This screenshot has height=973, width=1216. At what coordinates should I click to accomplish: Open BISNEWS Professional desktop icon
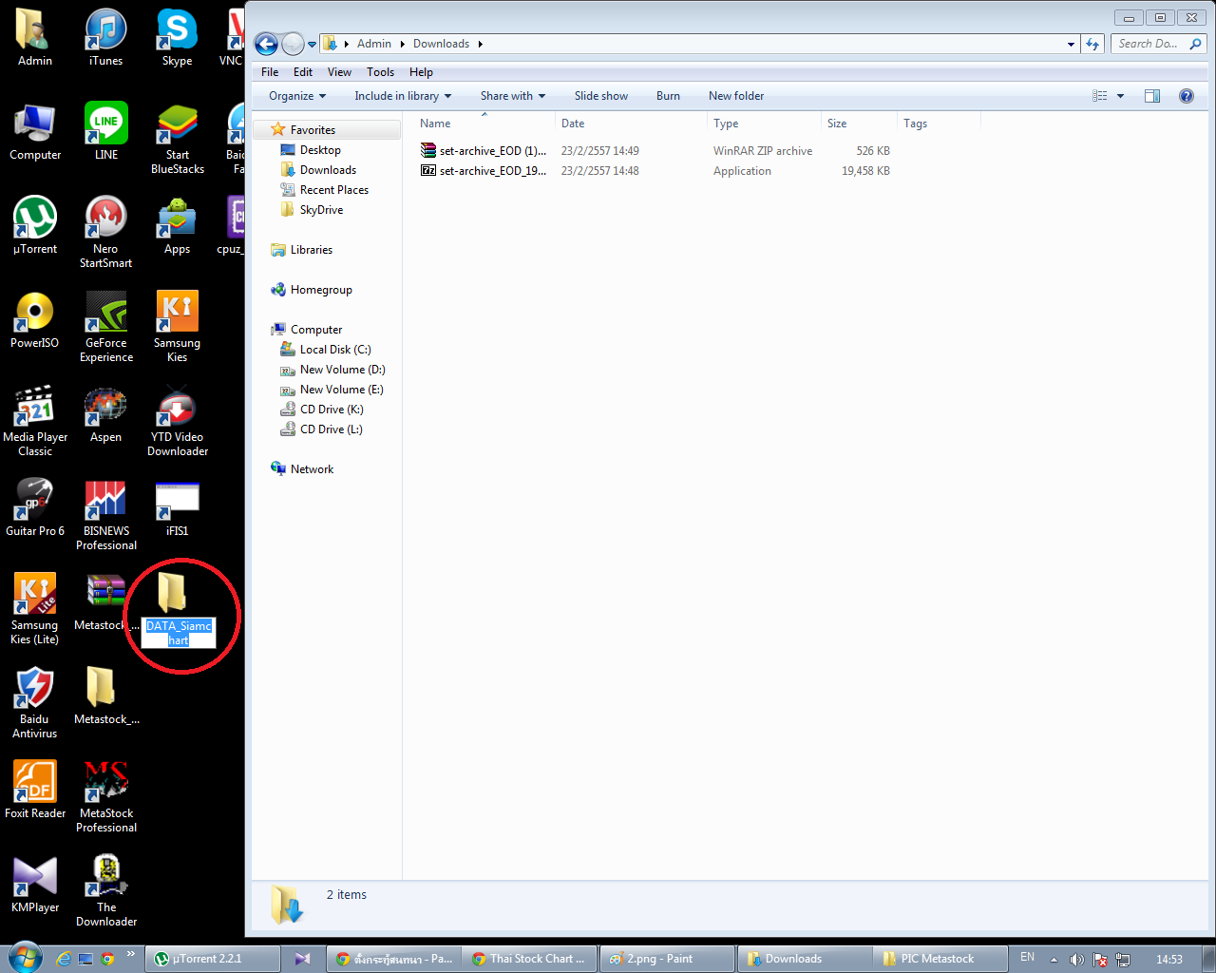coord(105,514)
